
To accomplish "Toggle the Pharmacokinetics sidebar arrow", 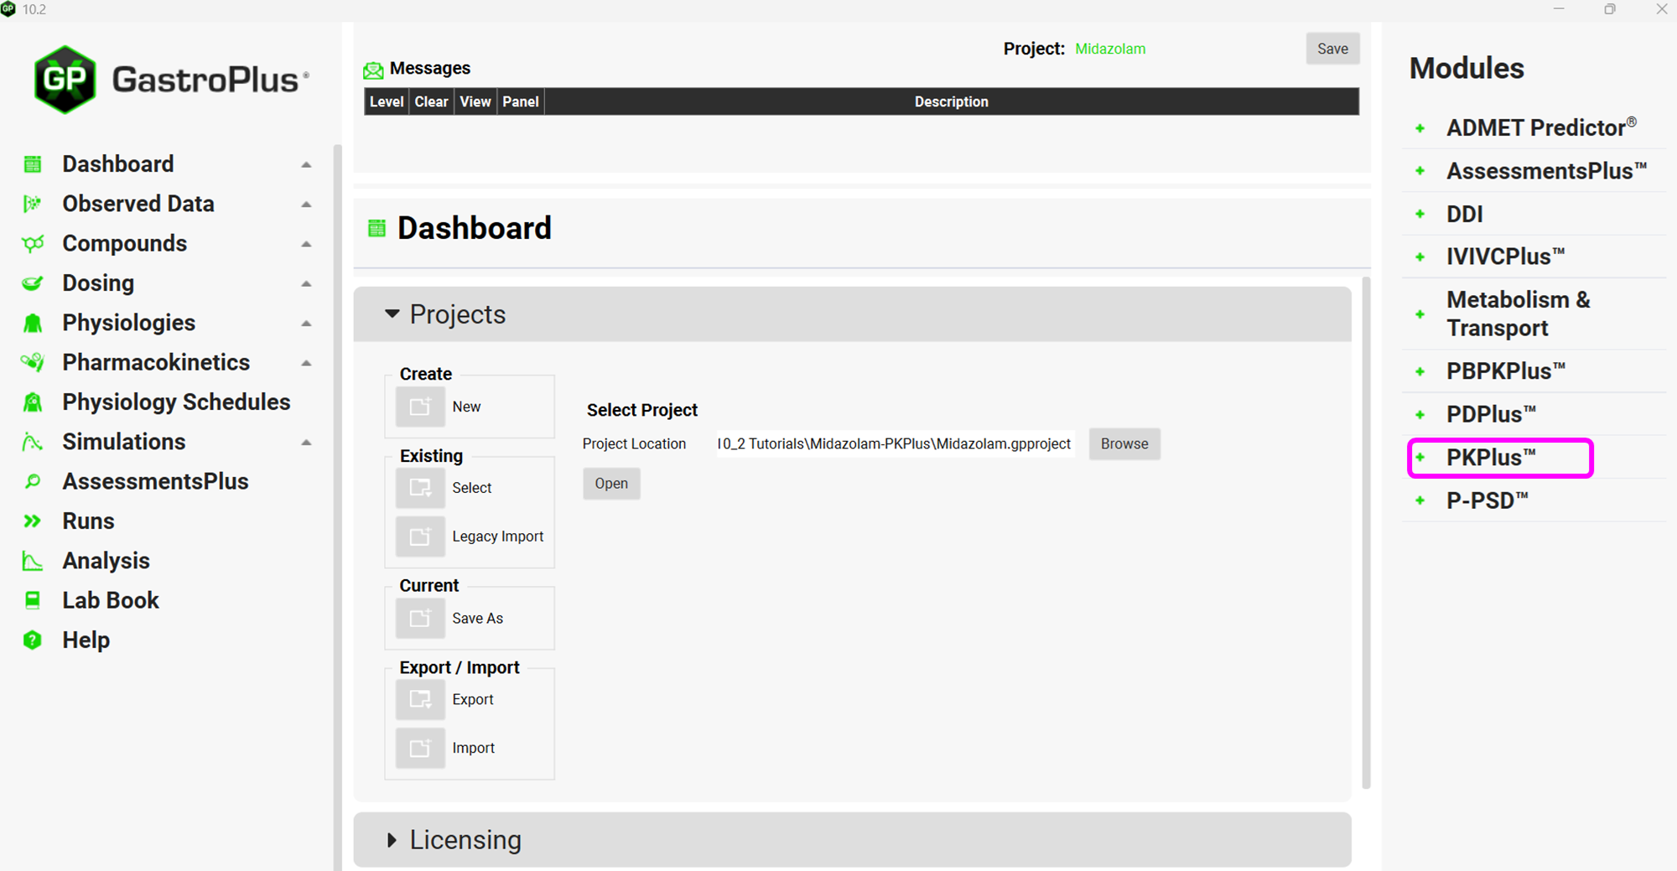I will pos(306,363).
